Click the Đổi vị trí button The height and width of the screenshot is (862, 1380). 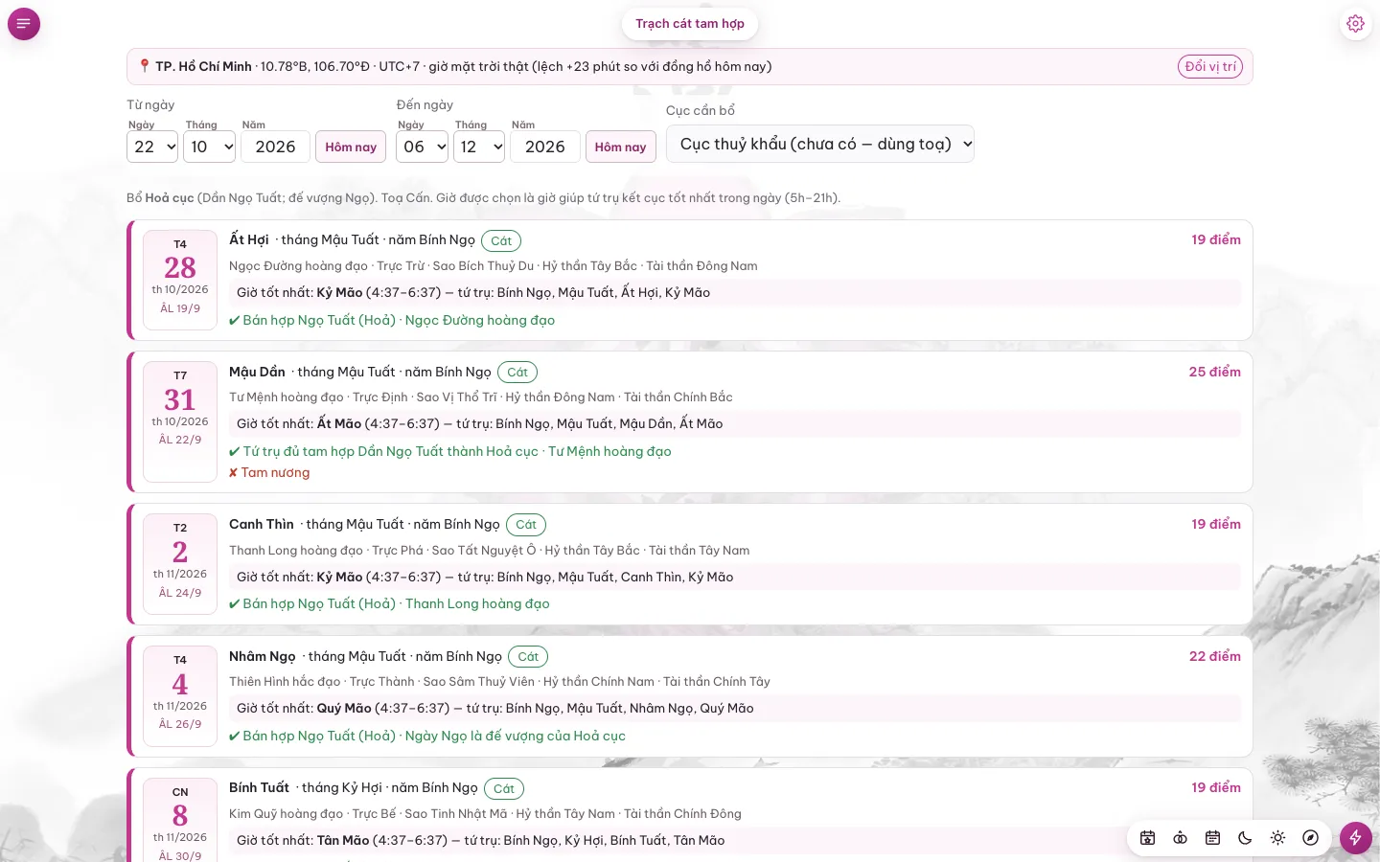1210,66
